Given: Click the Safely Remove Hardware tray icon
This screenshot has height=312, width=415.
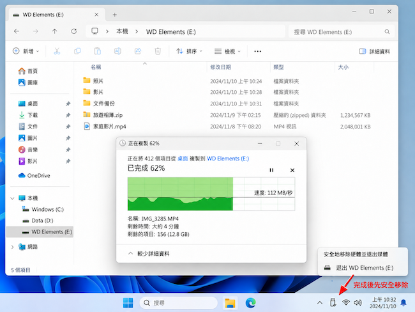Looking at the screenshot, I should click(333, 302).
